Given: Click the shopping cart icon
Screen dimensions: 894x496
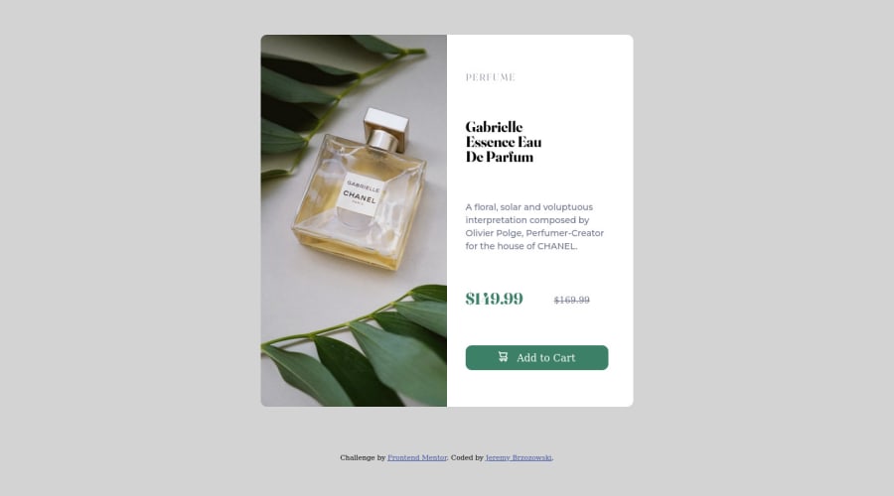Looking at the screenshot, I should pos(503,356).
